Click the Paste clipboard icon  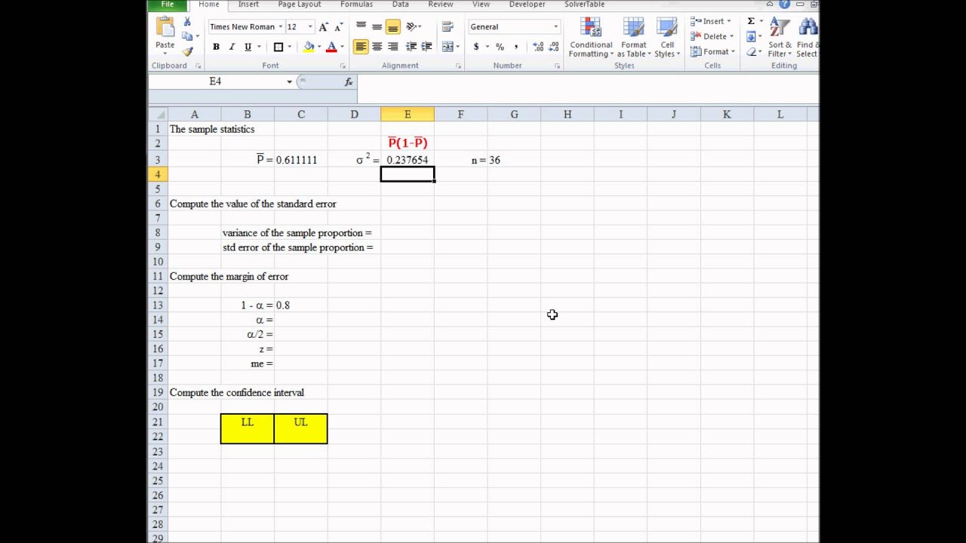coord(165,26)
